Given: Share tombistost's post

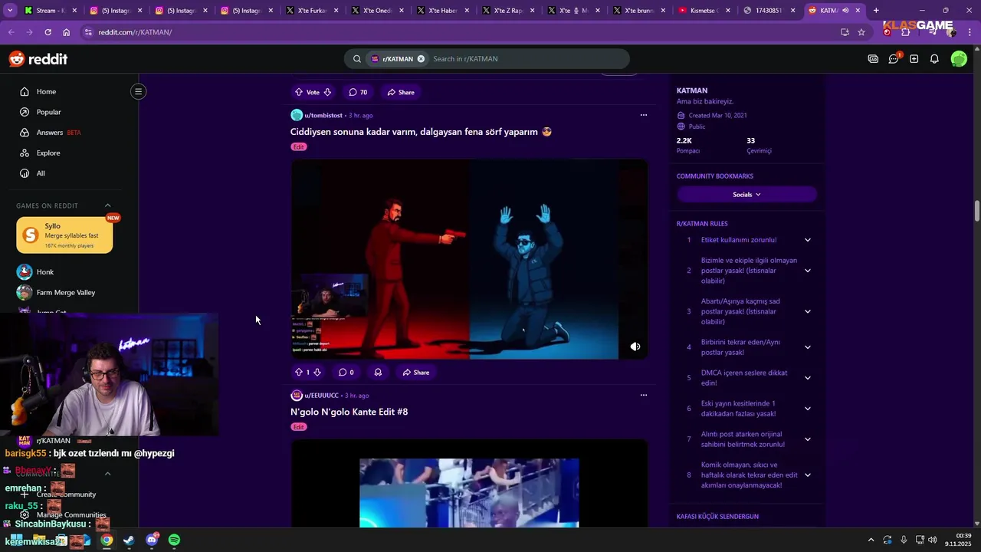Looking at the screenshot, I should click(x=416, y=372).
